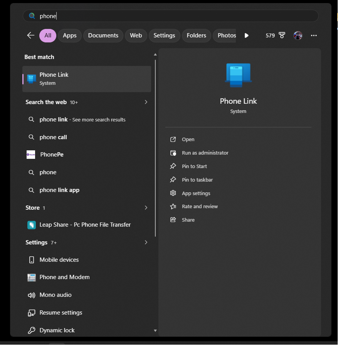Click the Resume settings icon
Screen dimensions: 338x345
click(32, 313)
